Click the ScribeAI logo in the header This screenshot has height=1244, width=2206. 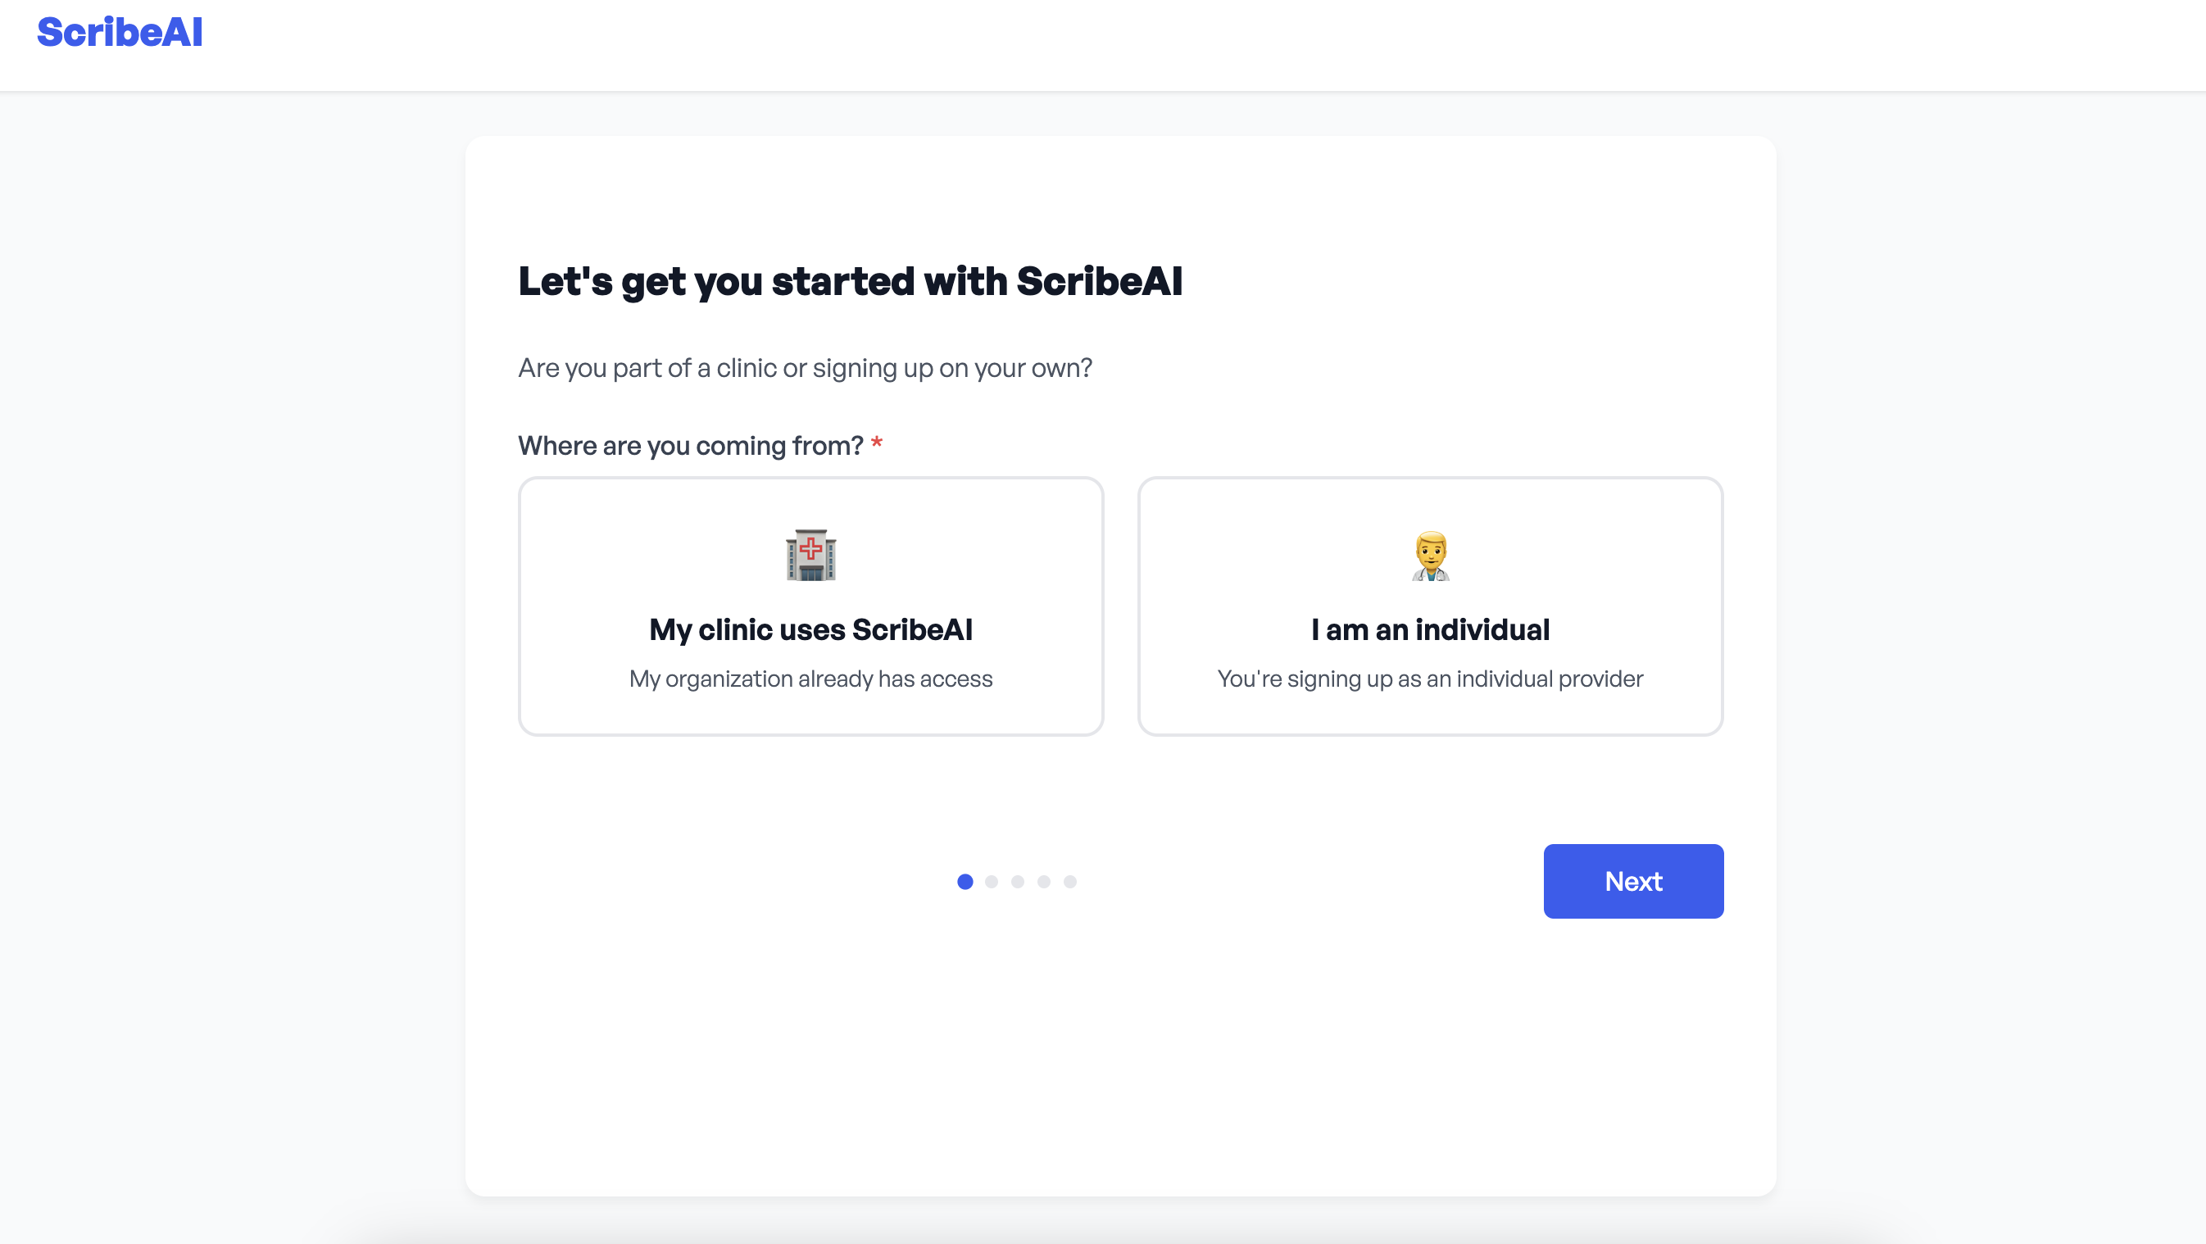click(x=120, y=33)
